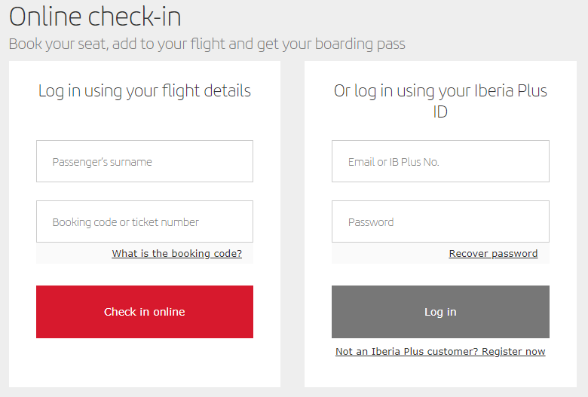Place cursor in the surname text box
This screenshot has width=588, height=397.
coord(144,161)
